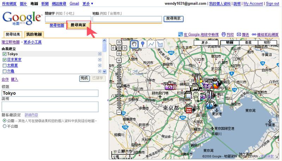Open the 建立新地圖 link
The height and width of the screenshot is (161, 282).
tap(11, 42)
